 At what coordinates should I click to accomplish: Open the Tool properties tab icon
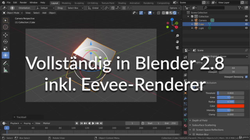185,57
